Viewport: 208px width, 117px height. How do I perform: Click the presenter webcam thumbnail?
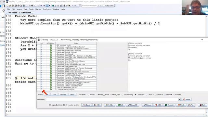195,7
